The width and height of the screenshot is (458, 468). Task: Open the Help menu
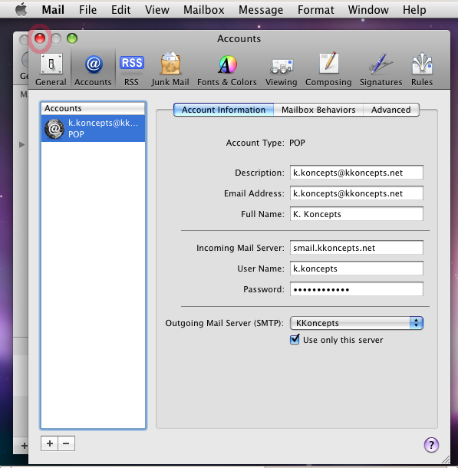coord(414,10)
